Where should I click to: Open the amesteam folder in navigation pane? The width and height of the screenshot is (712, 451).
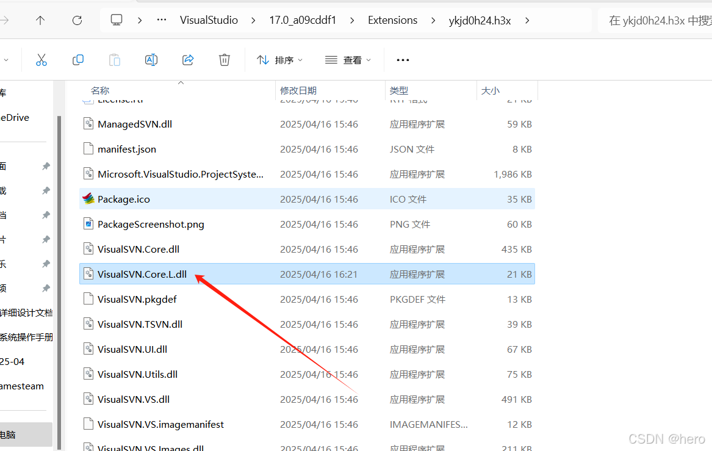(x=22, y=386)
